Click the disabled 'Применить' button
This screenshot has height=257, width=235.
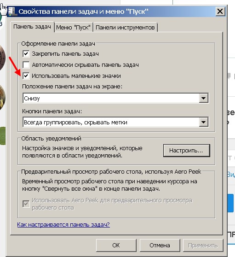click(x=203, y=245)
